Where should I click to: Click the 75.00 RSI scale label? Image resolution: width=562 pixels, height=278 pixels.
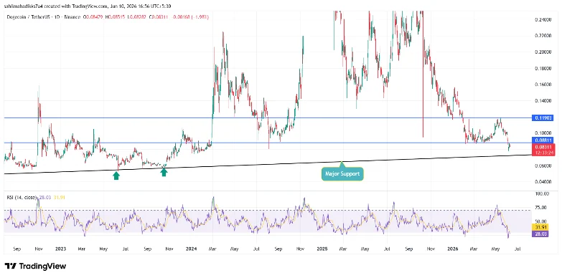click(x=540, y=208)
